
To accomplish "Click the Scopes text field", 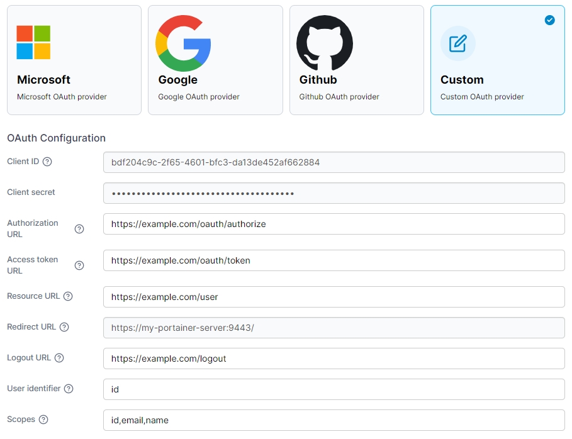I will pyautogui.click(x=334, y=420).
